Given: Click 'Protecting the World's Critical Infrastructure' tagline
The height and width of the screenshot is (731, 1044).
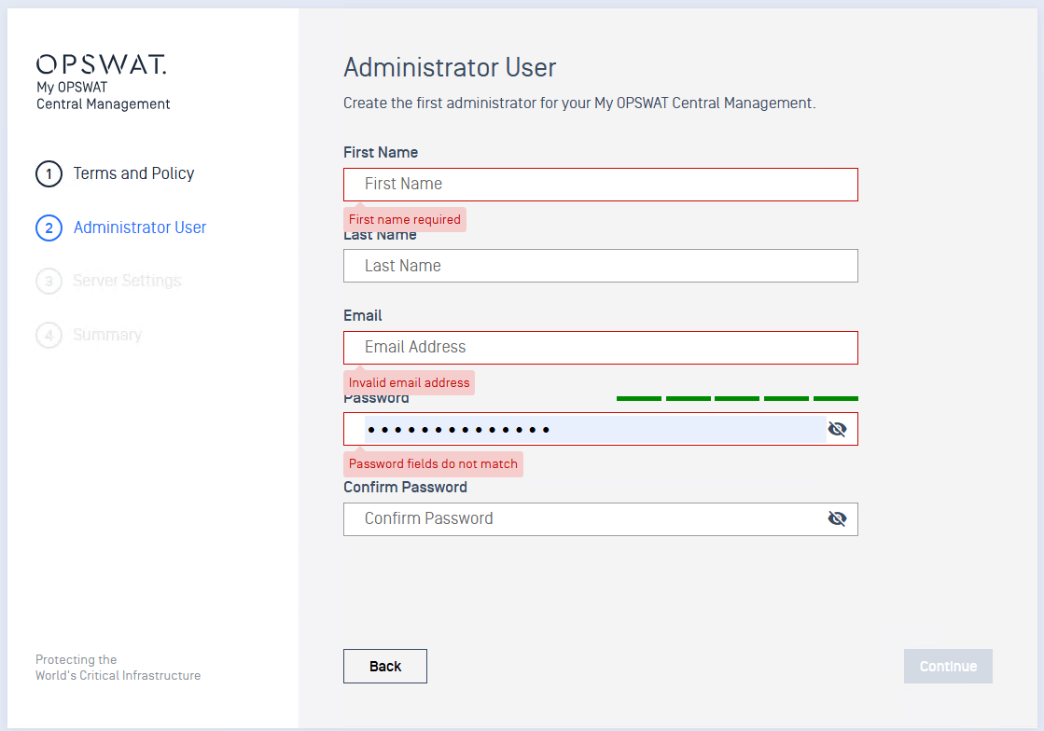Looking at the screenshot, I should (118, 668).
